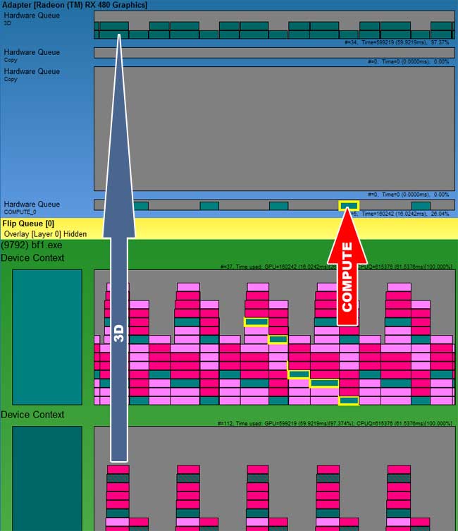The image size is (458, 531).
Task: Click the second Hardware Queue Copy label
Action: coord(32,74)
